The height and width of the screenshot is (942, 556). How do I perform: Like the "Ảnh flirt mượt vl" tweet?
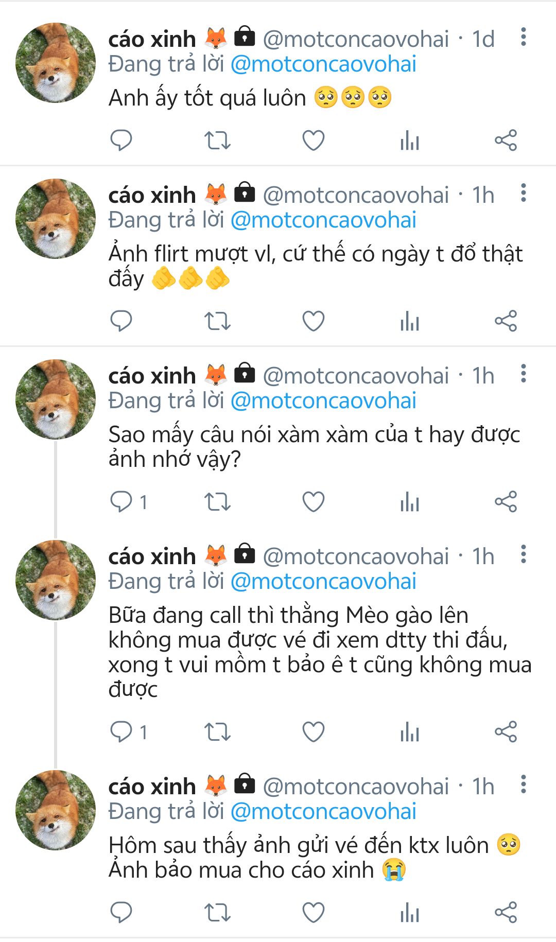(313, 321)
